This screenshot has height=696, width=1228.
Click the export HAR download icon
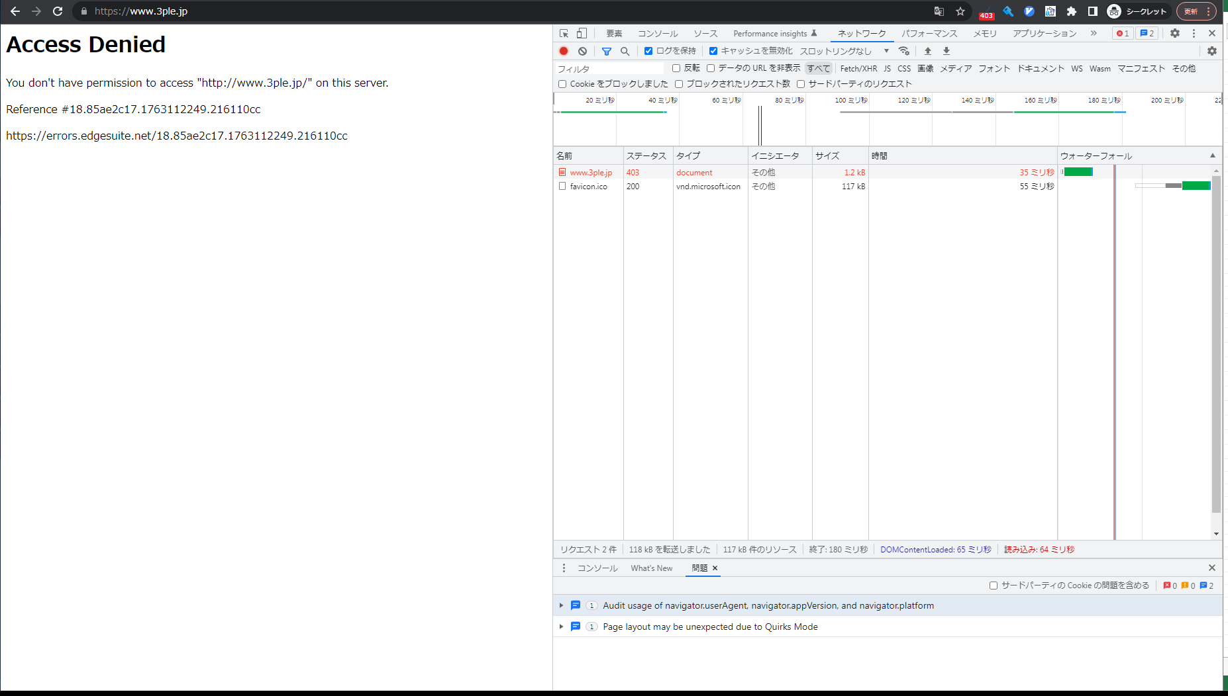pos(947,51)
